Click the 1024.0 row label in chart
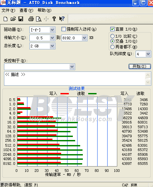Viewport: 153px width, 187px height. tap(9, 150)
